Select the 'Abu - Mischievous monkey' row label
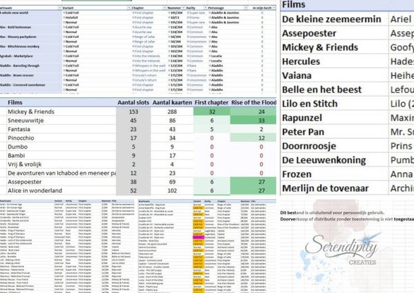The height and width of the screenshot is (293, 414). (20, 46)
